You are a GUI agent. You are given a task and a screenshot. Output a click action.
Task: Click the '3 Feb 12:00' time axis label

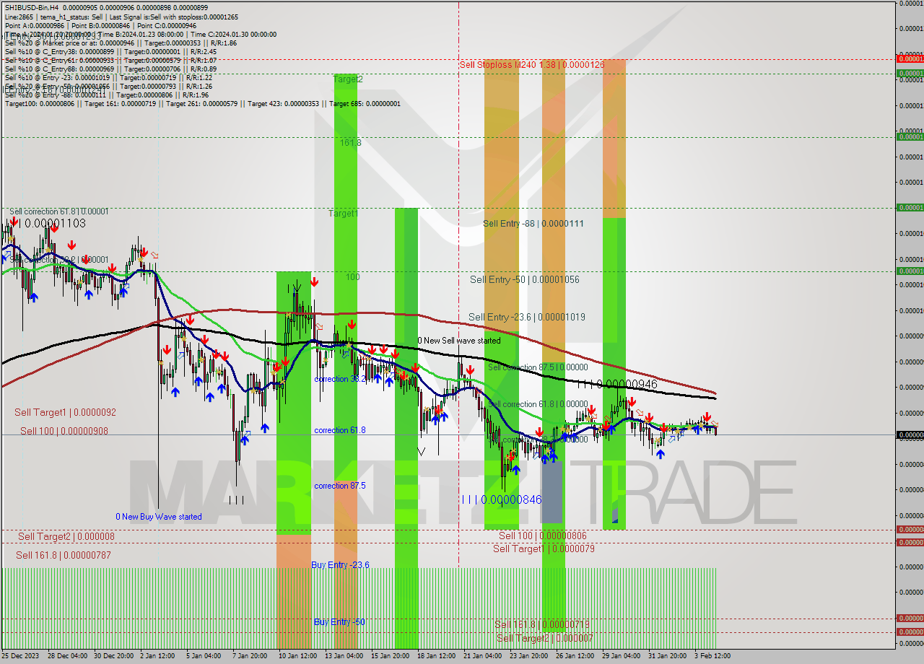(712, 656)
